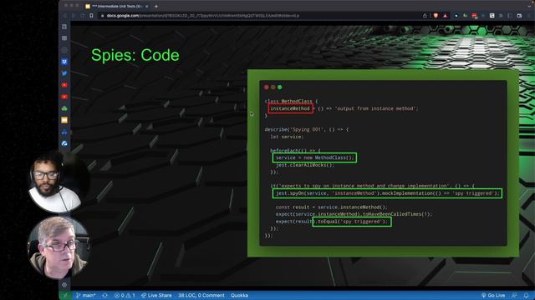Bookmark this page from the toolbar
Image resolution: width=535 pixels, height=300 pixels.
pos(91,16)
